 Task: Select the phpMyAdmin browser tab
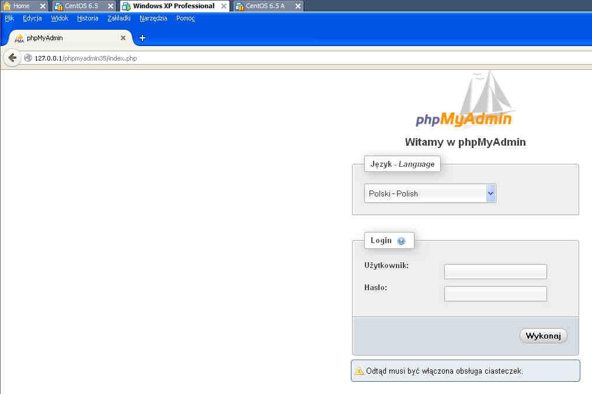(70, 38)
